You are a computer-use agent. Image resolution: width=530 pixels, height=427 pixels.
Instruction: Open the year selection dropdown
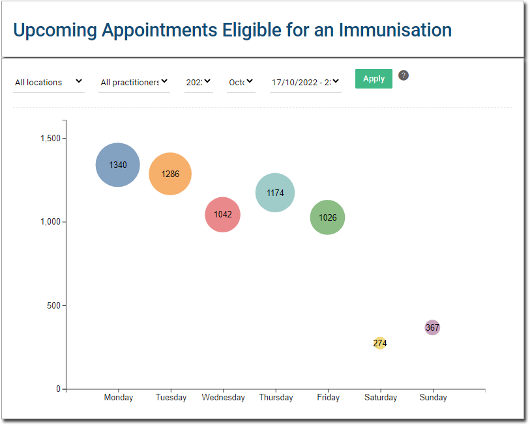click(198, 82)
